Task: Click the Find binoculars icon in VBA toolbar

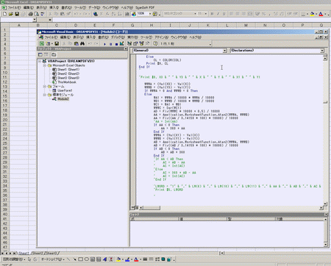Action: tap(82, 43)
